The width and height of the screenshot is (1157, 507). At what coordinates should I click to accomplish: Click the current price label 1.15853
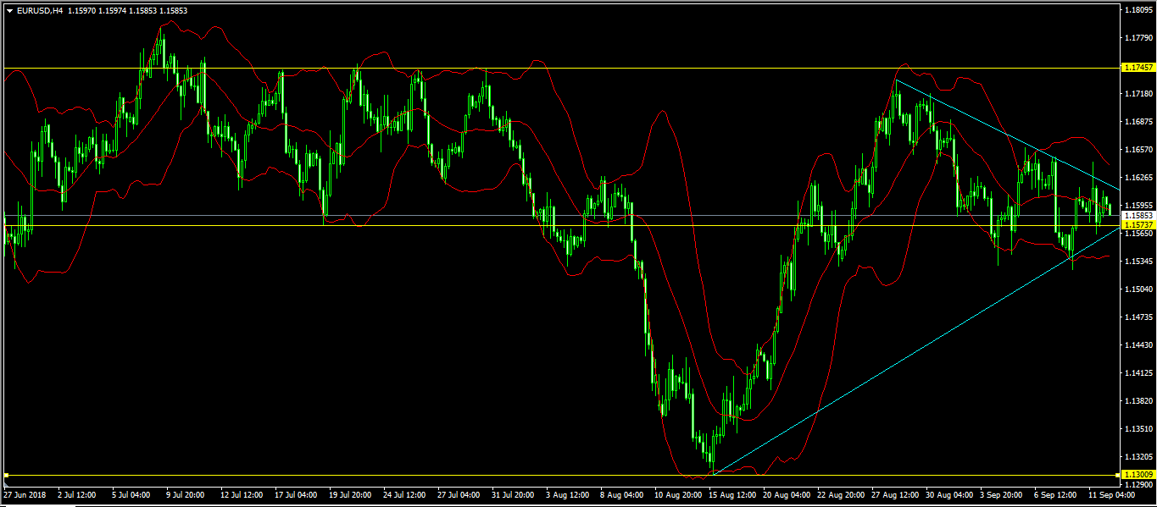1138,215
